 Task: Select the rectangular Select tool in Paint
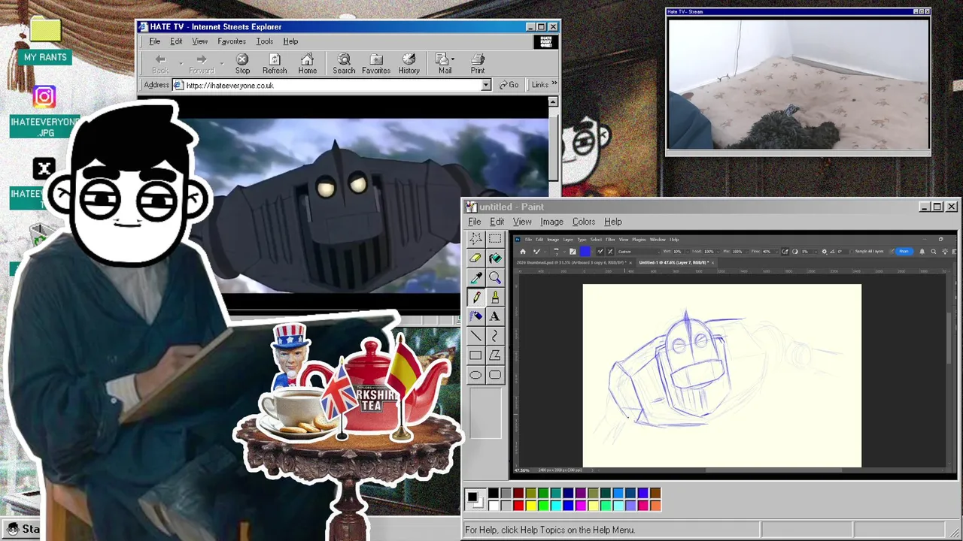tap(495, 239)
